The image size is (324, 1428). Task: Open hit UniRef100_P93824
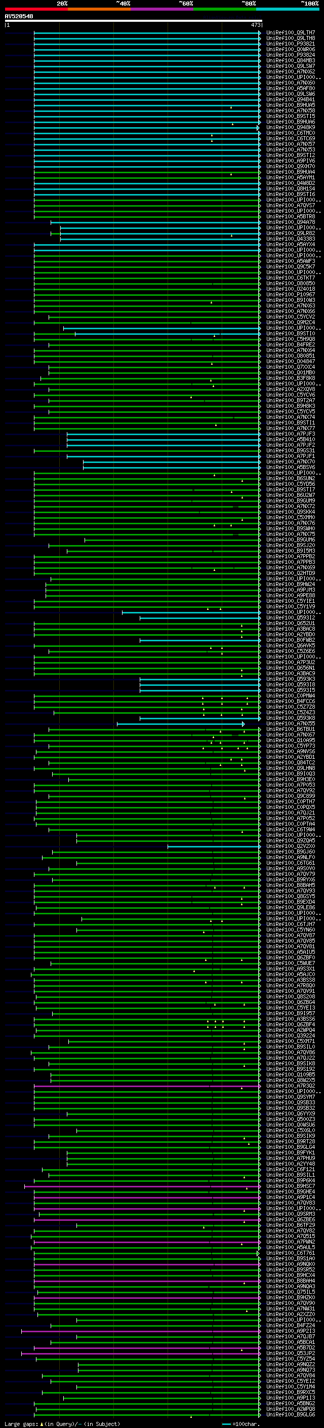tap(290, 55)
